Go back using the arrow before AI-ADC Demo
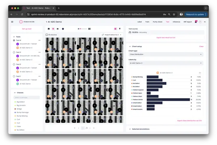Screen dimensions: 217x145 (x=47, y=22)
